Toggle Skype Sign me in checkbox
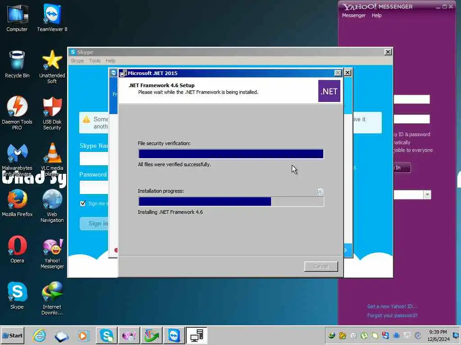The height and width of the screenshot is (345, 461). (x=83, y=203)
